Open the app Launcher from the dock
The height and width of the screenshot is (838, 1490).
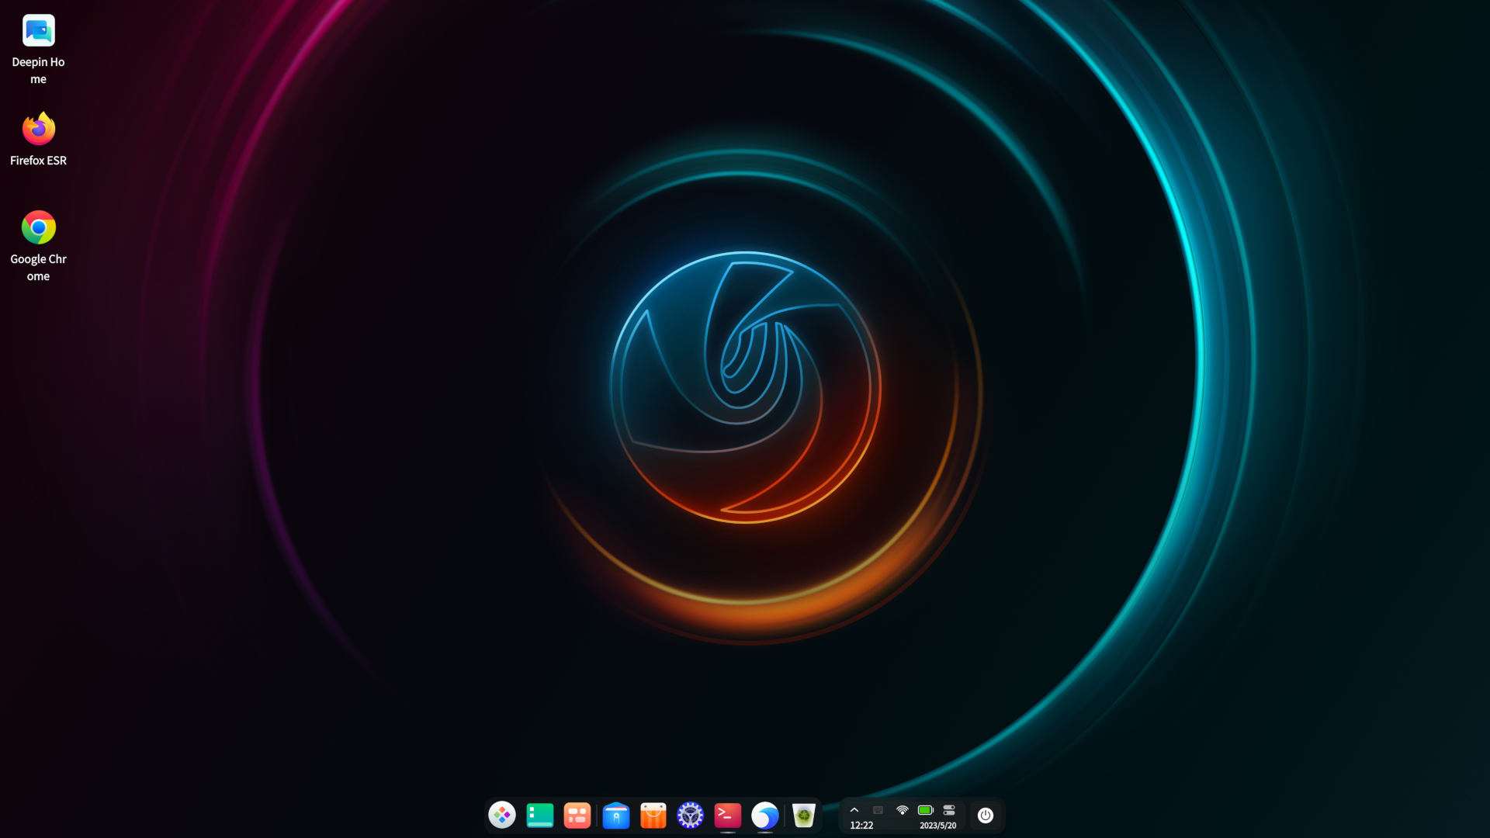502,815
